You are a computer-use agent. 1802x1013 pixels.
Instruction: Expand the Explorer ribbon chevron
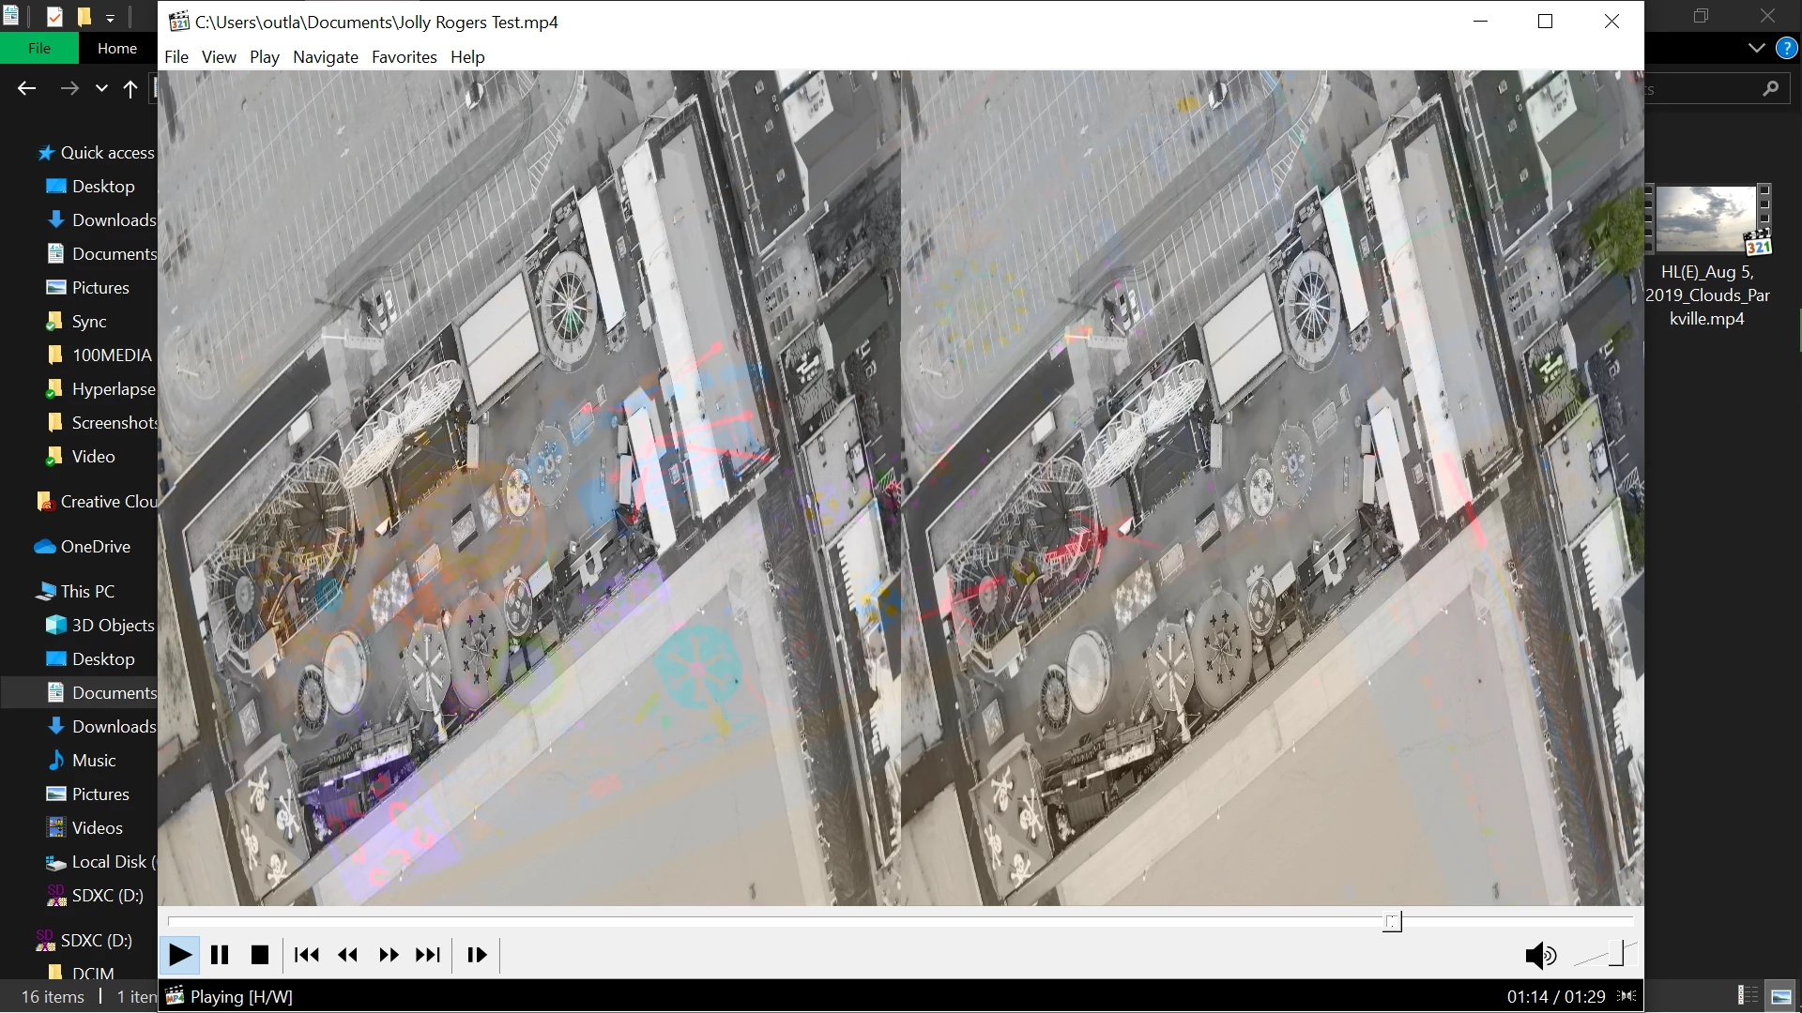click(1756, 48)
